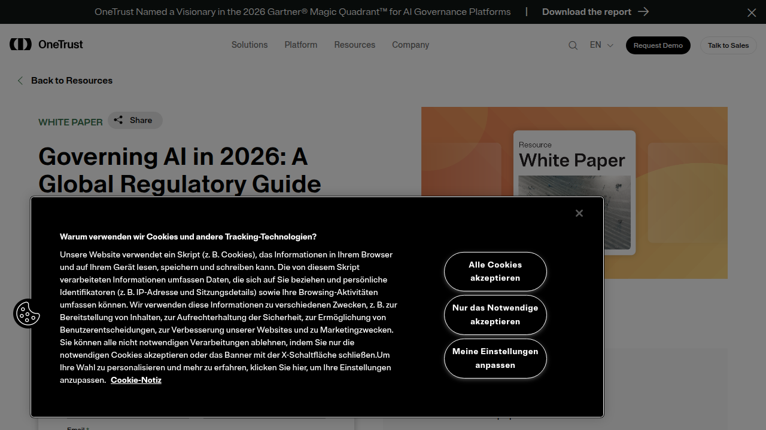Click the back chevron beside Back to Resources
This screenshot has width=766, height=430.
[x=20, y=81]
